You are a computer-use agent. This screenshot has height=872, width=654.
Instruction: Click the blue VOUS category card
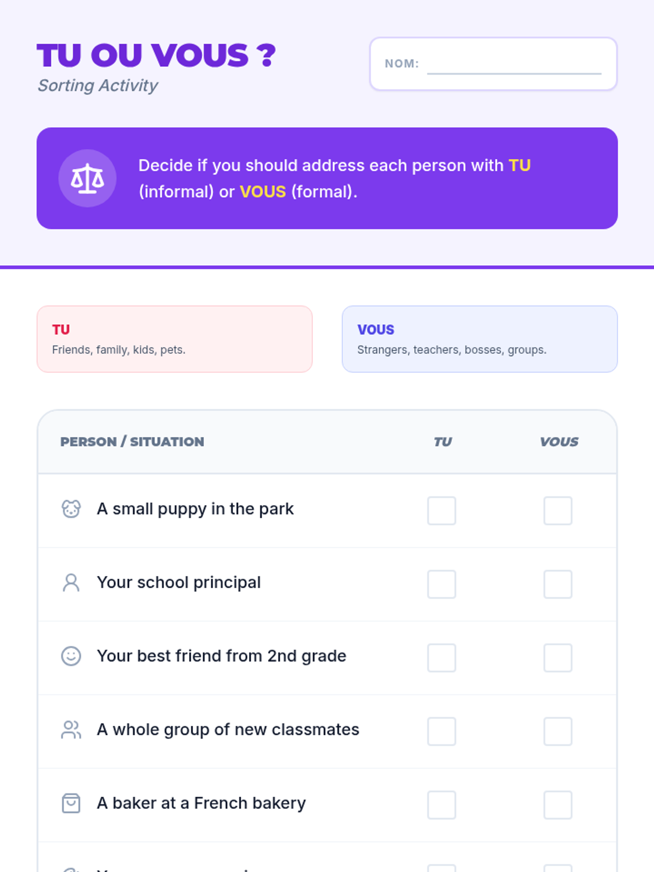(x=480, y=339)
